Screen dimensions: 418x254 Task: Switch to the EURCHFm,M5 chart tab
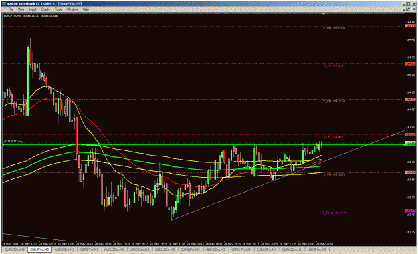point(266,249)
